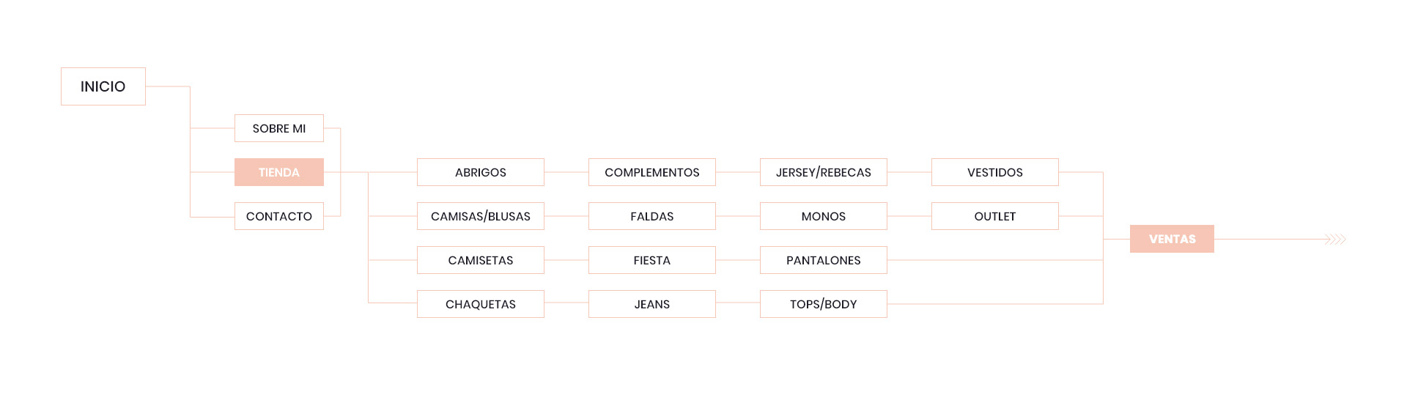This screenshot has height=408, width=1407.
Task: Open the FALDAS category
Action: [652, 216]
